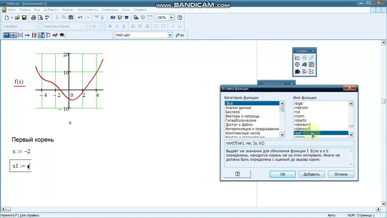The height and width of the screenshot is (218, 387).
Task: Open the Programming palette
Action: pos(48,35)
